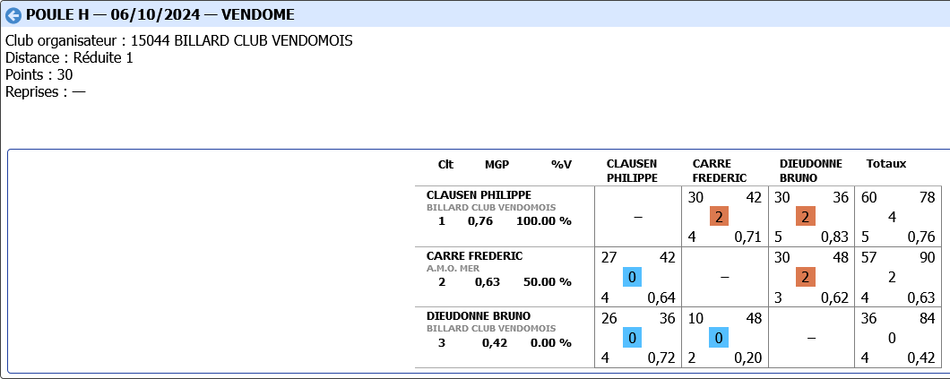Click total reprises 78 in Clausen's Totaux
Screen dimensions: 950x379
coord(928,197)
